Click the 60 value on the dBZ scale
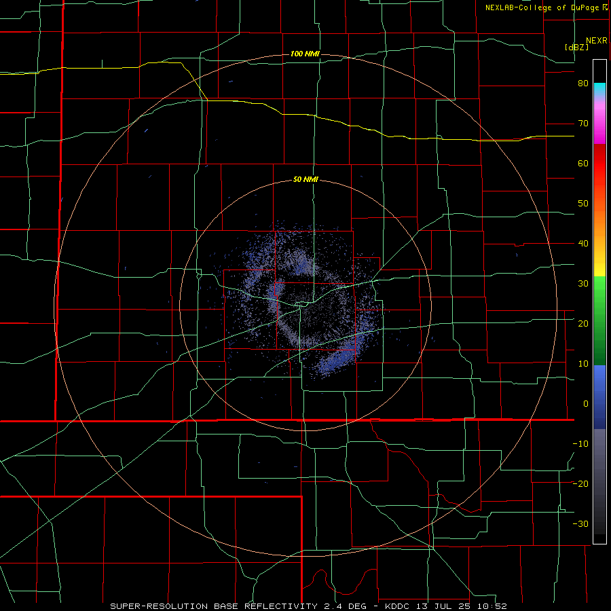This screenshot has height=611, width=611. 583,163
